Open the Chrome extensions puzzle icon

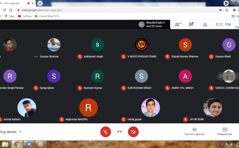coord(234,10)
